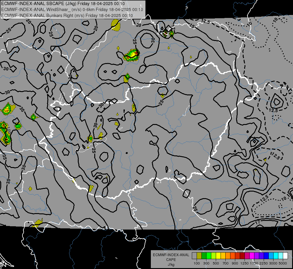293x269 pixels.
Task: Click the bright green swatch starting at 300
Action: pyautogui.click(x=209, y=256)
